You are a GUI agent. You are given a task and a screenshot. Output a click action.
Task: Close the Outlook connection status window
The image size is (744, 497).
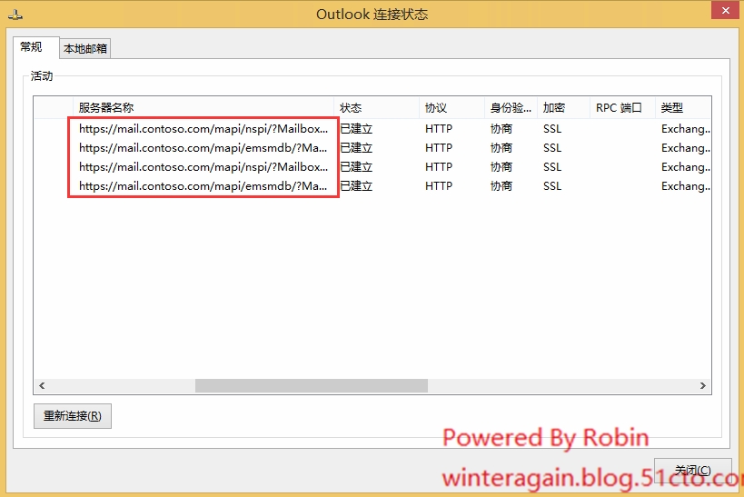725,10
